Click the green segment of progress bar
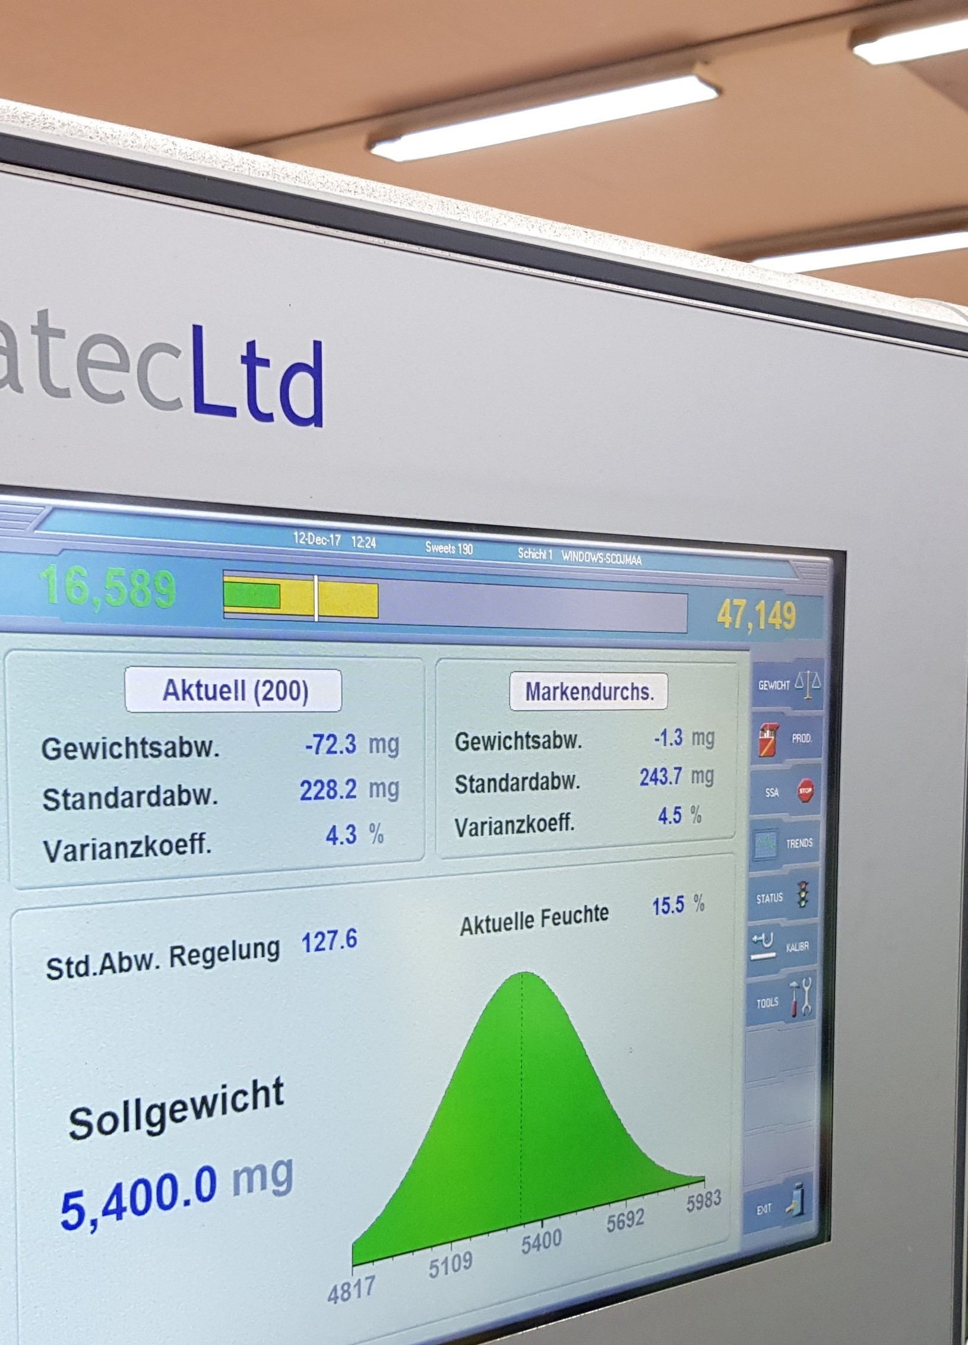The image size is (968, 1345). point(252,595)
